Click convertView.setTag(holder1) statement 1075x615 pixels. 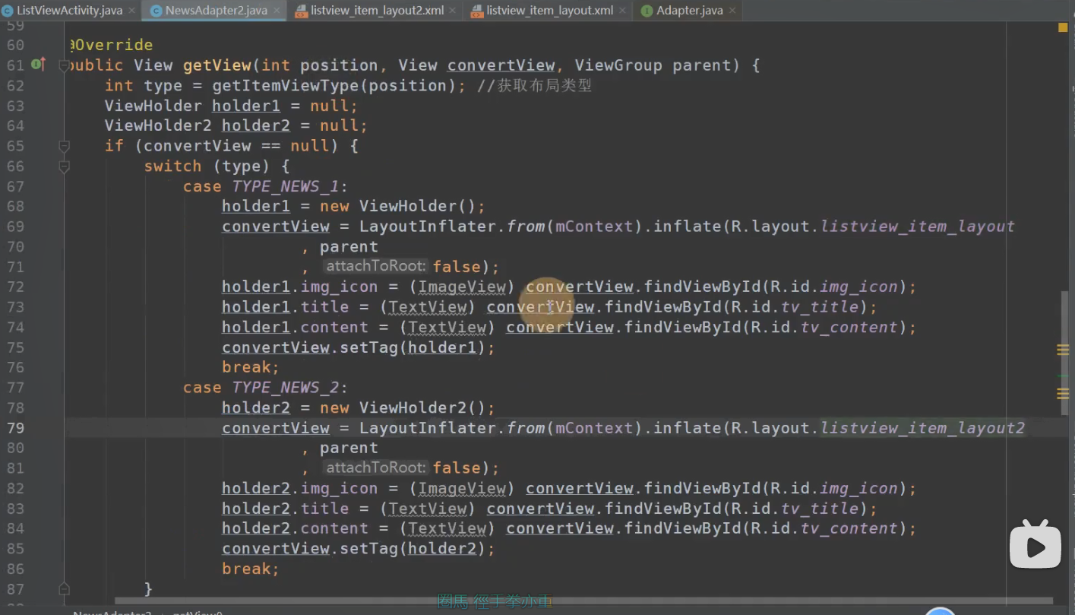click(359, 347)
